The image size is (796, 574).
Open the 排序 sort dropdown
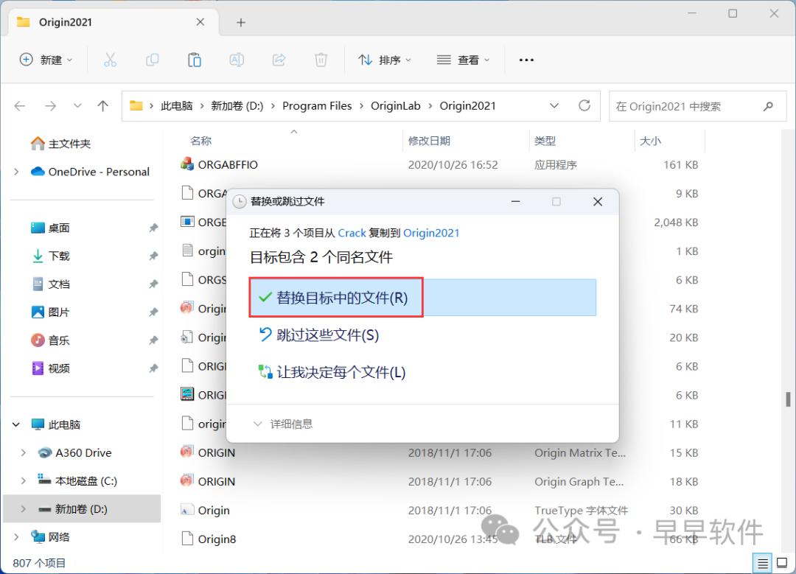[384, 60]
